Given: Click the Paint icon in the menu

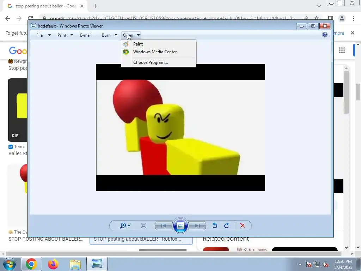Looking at the screenshot, I should tap(126, 44).
